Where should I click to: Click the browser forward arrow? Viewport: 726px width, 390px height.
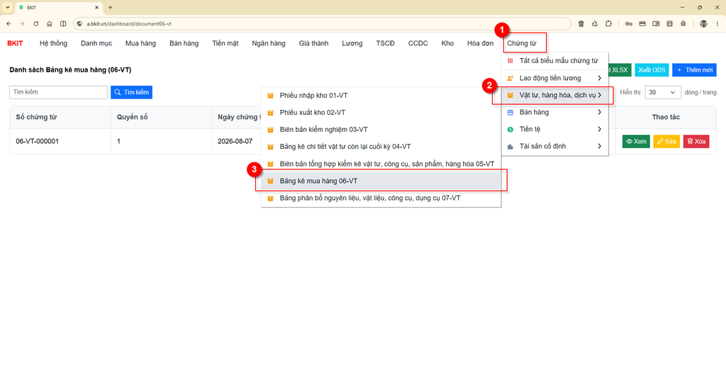[x=22, y=23]
